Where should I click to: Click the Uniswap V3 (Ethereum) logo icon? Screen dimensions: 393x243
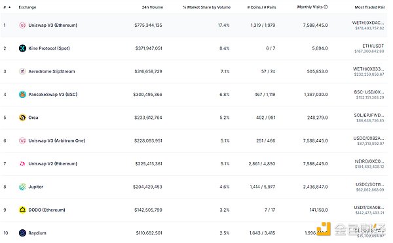pyautogui.click(x=22, y=25)
